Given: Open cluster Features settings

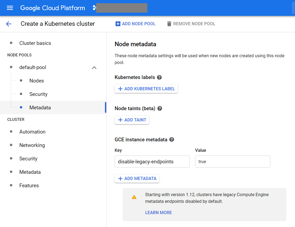Looking at the screenshot, I should coord(29,185).
